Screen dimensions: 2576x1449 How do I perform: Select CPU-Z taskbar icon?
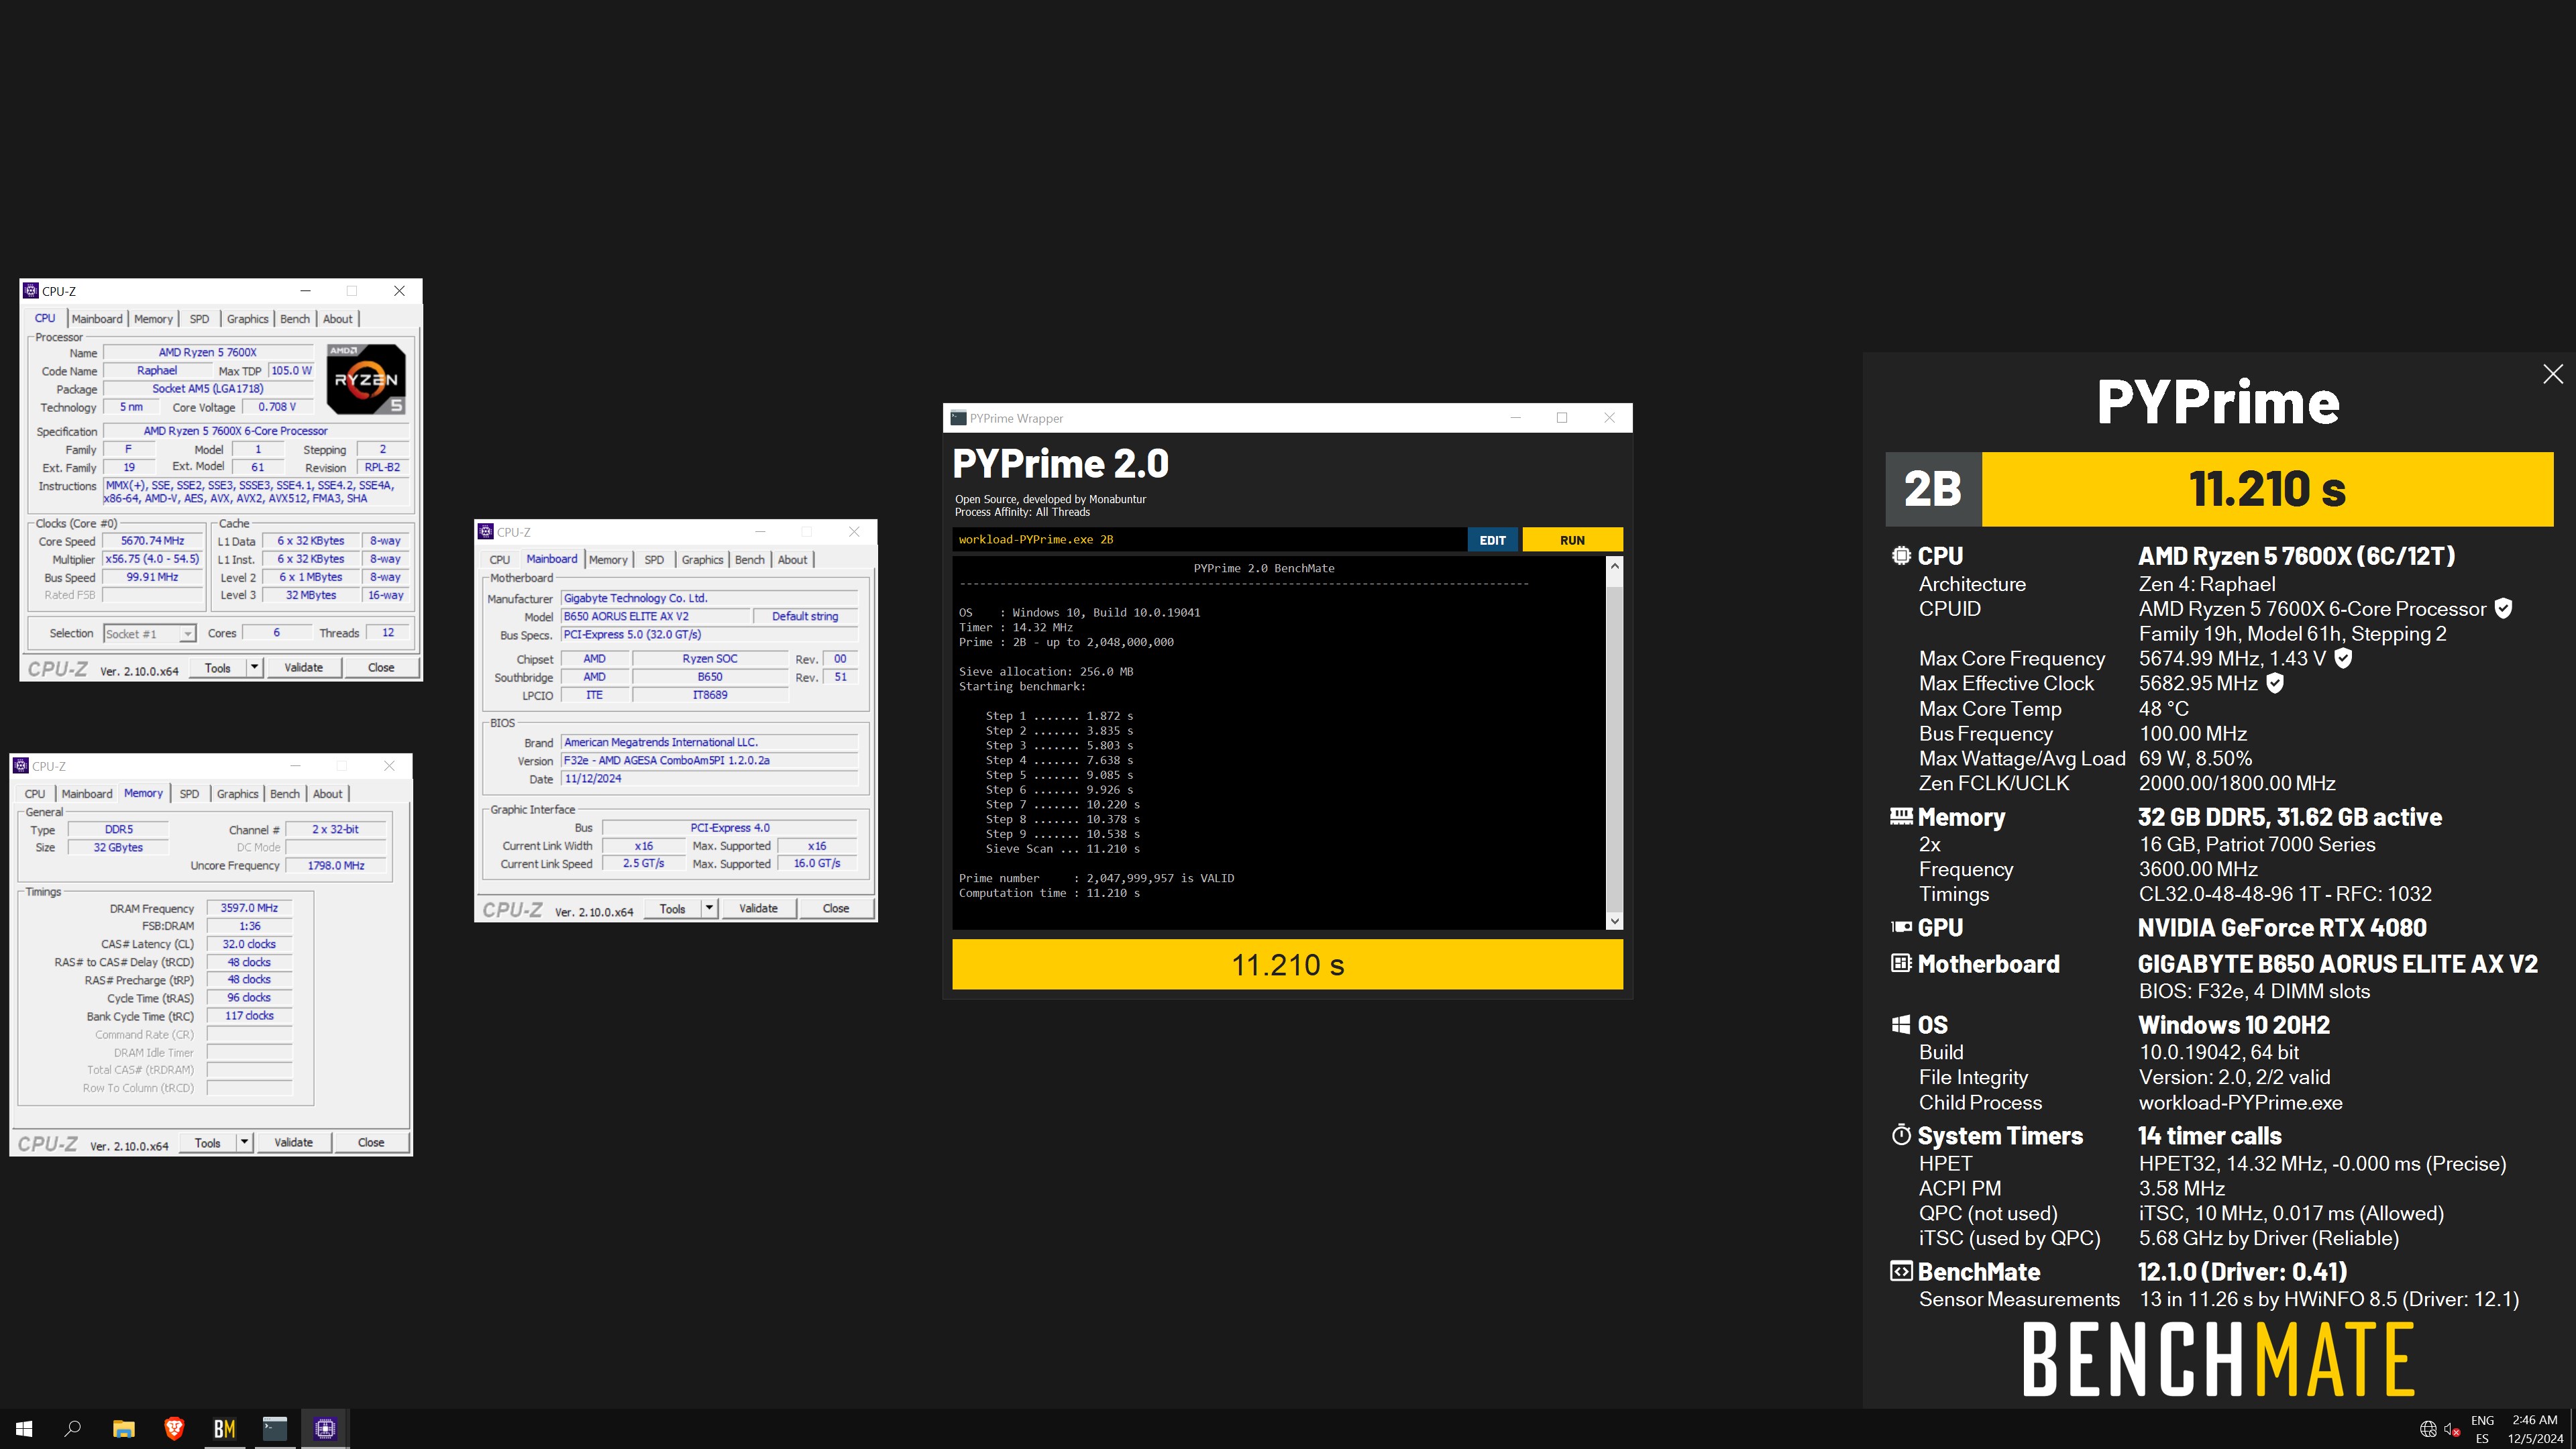pos(325,1429)
